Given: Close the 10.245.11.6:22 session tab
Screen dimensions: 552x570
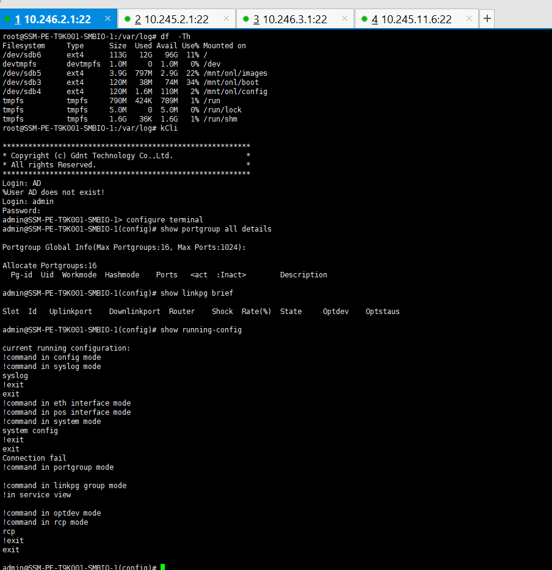Looking at the screenshot, I should [468, 20].
